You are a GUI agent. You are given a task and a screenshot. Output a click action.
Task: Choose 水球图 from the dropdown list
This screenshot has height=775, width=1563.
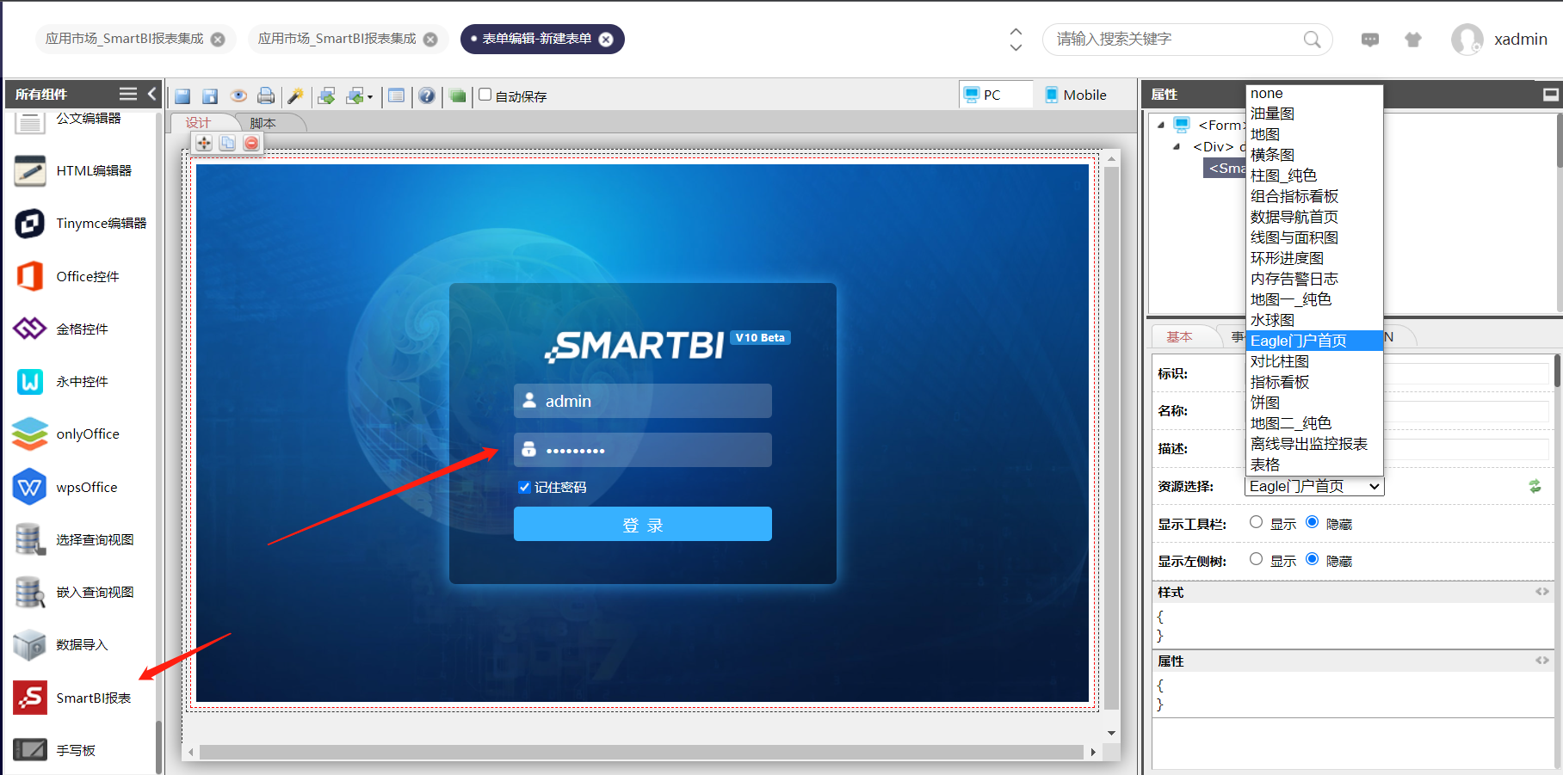(1314, 320)
